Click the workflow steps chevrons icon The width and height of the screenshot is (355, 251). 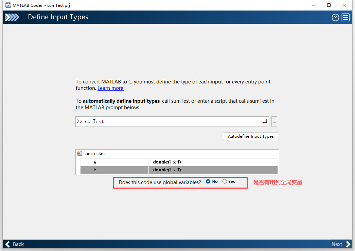click(x=12, y=17)
